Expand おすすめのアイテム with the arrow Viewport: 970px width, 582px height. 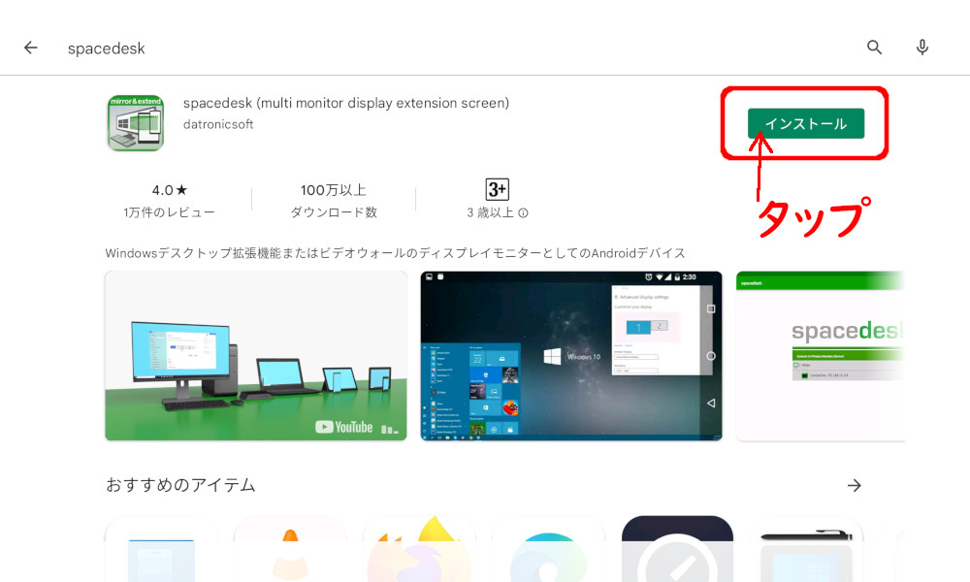[855, 486]
